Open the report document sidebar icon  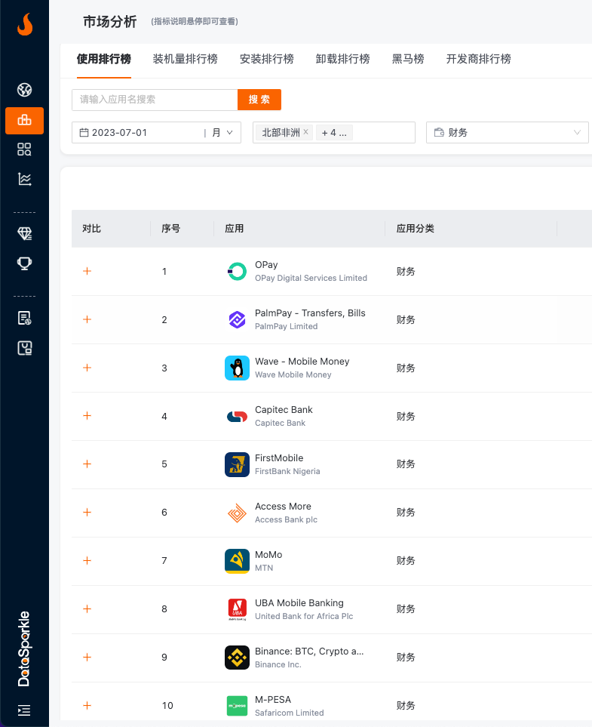point(24,318)
